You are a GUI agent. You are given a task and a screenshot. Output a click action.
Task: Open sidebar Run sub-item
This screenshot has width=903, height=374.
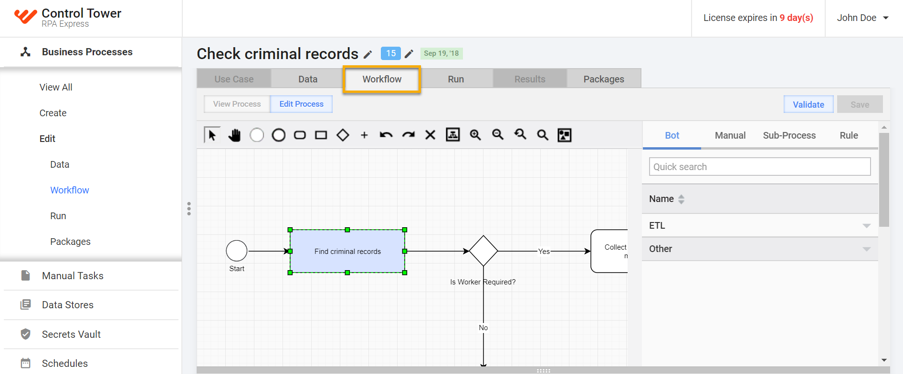(58, 216)
